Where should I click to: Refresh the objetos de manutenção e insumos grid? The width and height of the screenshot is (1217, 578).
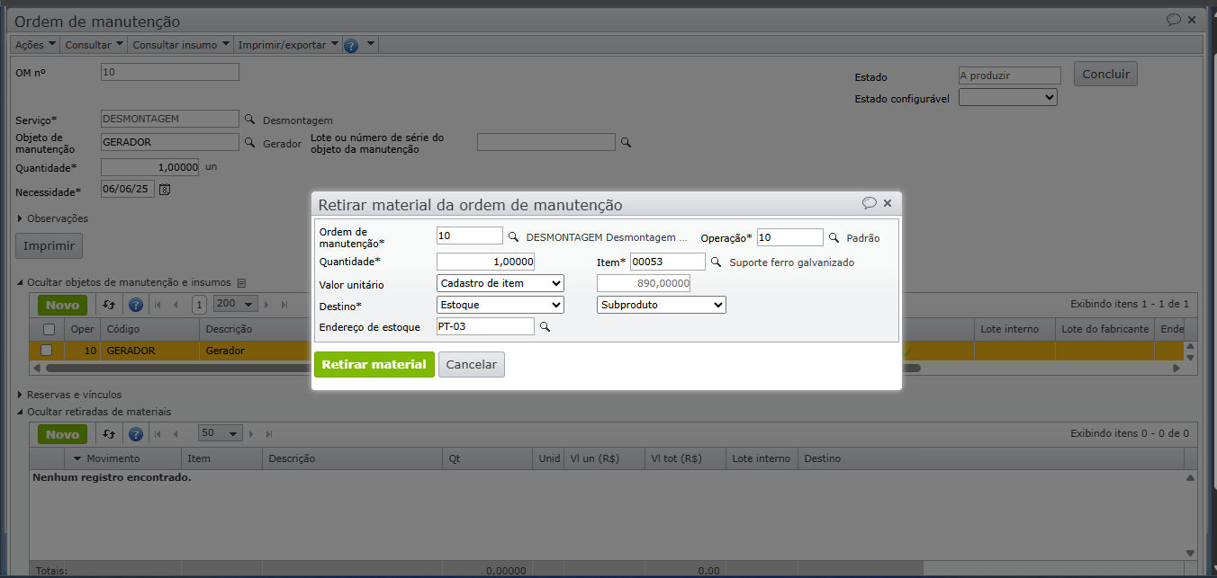click(x=109, y=306)
